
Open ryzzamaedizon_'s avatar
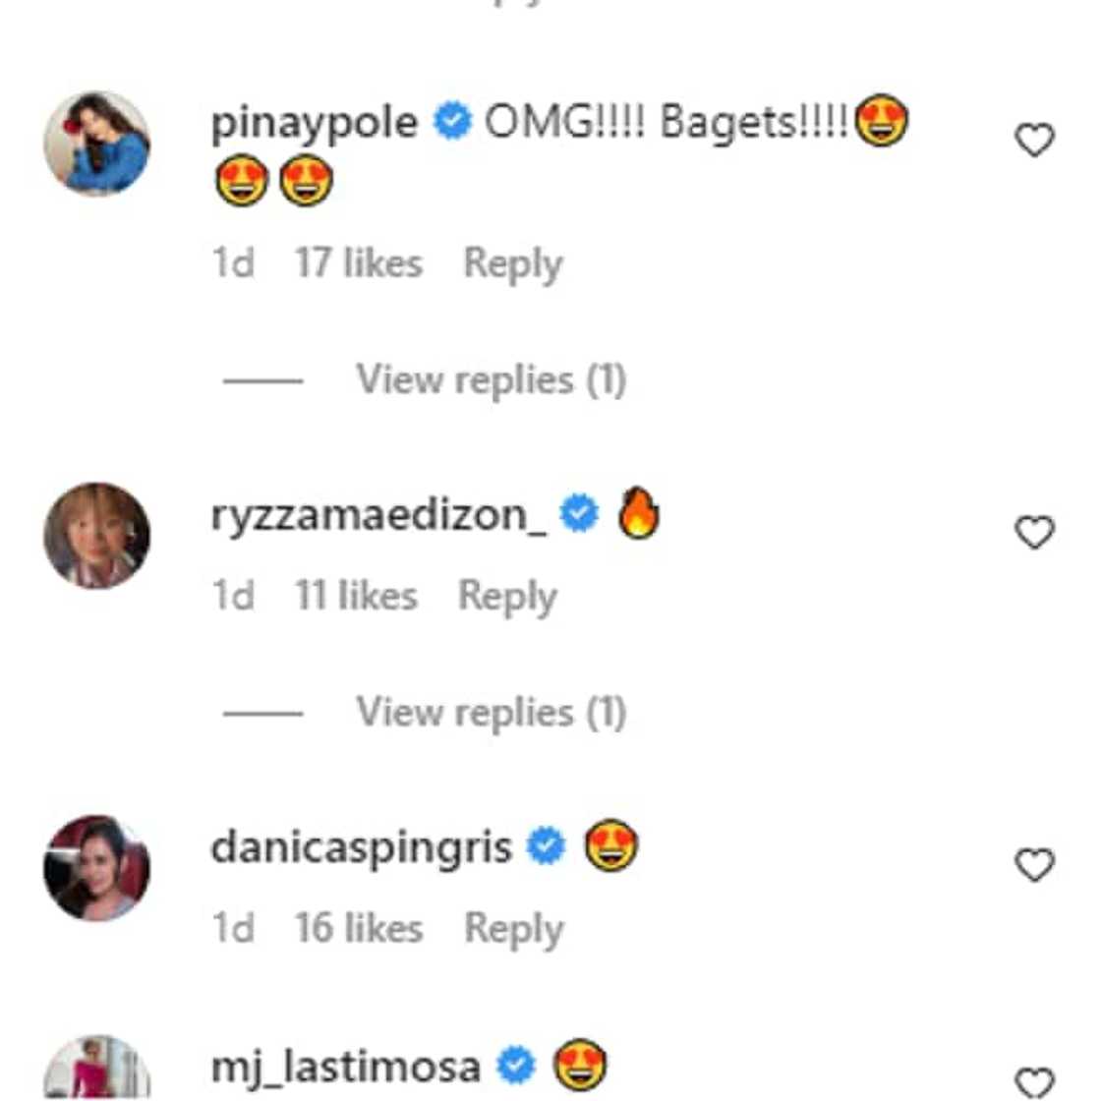97,536
